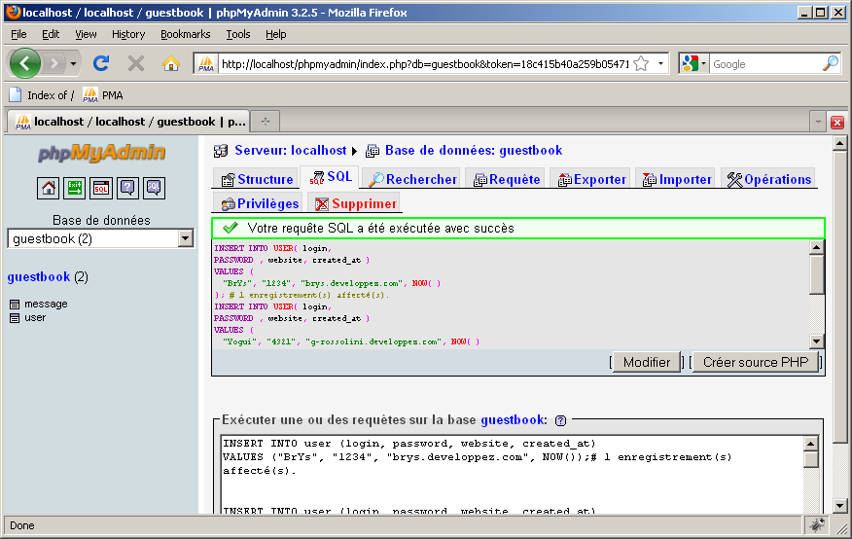Screen dimensions: 852x539
Task: Click the Firefox reload page button
Action: coord(100,63)
